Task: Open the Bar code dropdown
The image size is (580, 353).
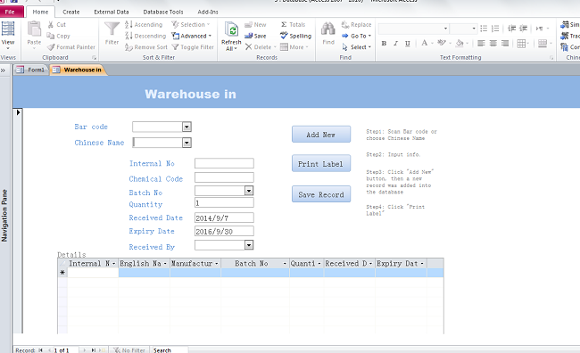Action: tap(186, 127)
